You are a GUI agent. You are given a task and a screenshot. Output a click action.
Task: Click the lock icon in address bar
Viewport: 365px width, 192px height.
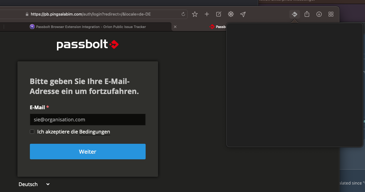click(x=27, y=14)
